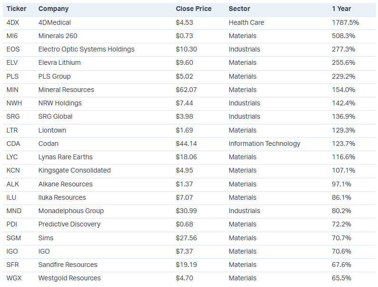Select the Kingsgate Consolidated company name
This screenshot has width=378, height=287.
coord(74,170)
